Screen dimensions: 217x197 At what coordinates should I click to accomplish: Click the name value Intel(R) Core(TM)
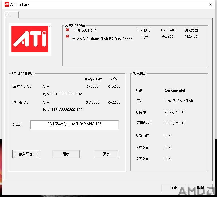[179, 101]
